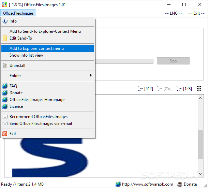208x188 pixels.
Task: Open the License menu item
Action: click(48, 106)
